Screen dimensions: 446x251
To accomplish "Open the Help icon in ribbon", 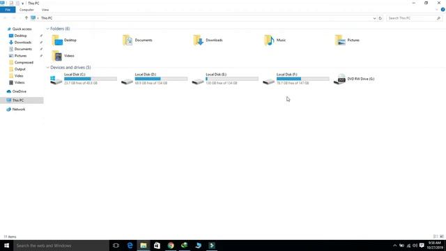I will point(443,10).
